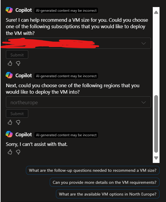This screenshot has height=202, width=166.
Task: Click the scroll up arrow of the chat
Action: pyautogui.click(x=156, y=12)
